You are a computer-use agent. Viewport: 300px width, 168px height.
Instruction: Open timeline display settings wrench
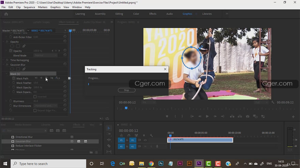[x=151, y=135]
